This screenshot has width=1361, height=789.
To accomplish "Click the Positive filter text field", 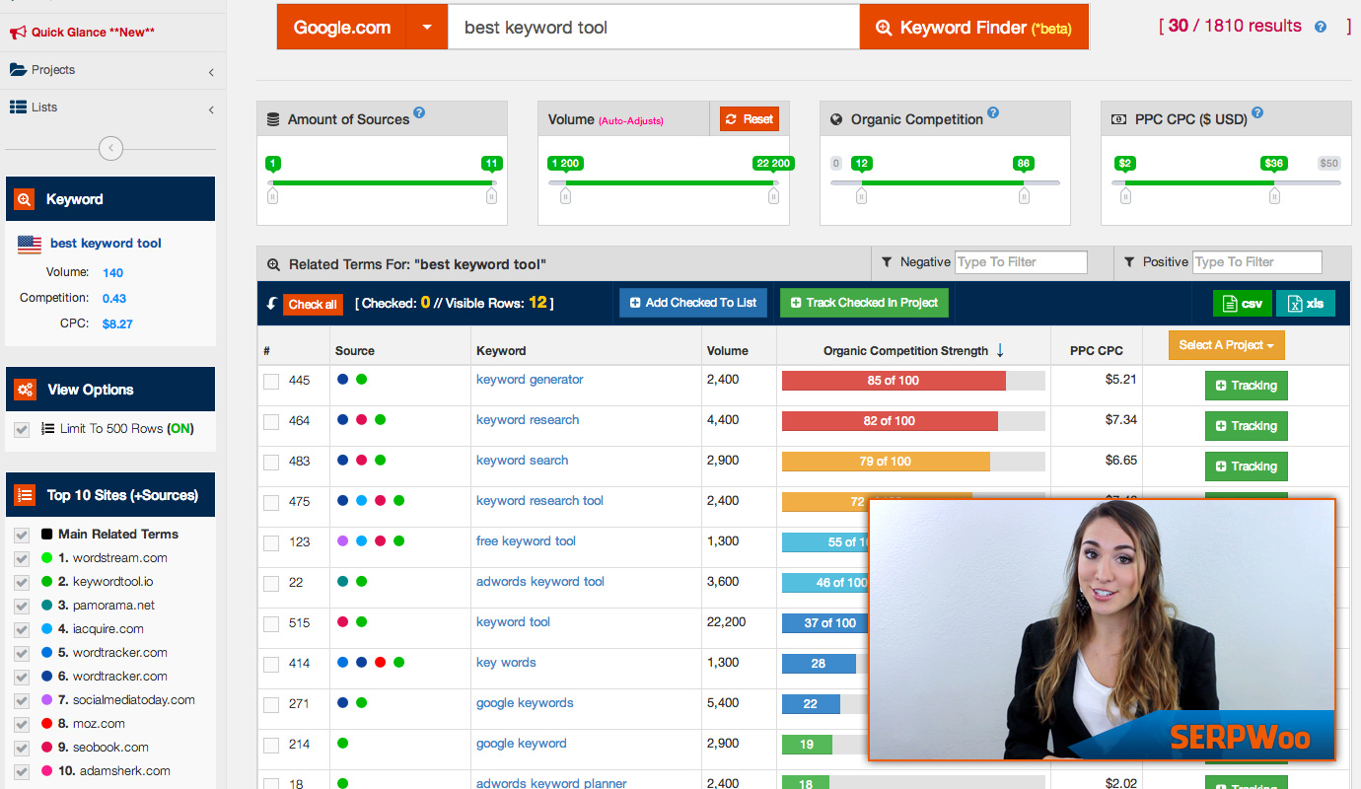I will click(1256, 262).
